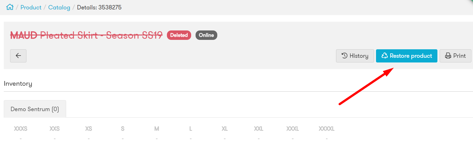Click the L size label
Screen dimensions: 473x162
[x=191, y=129]
